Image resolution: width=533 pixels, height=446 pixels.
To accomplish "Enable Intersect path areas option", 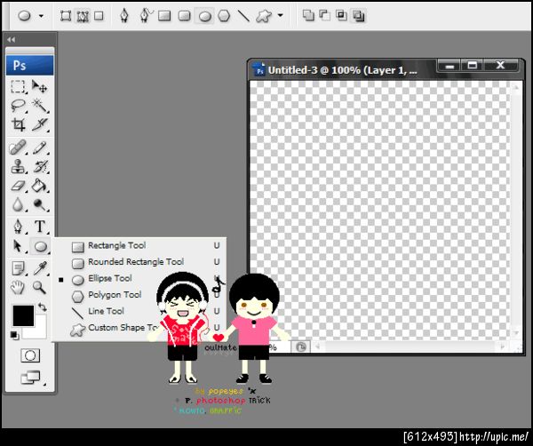I will (x=341, y=15).
